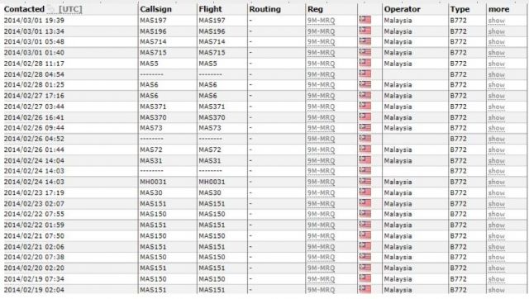Click Malaysia flag icon in MAS197 row

[x=365, y=20]
